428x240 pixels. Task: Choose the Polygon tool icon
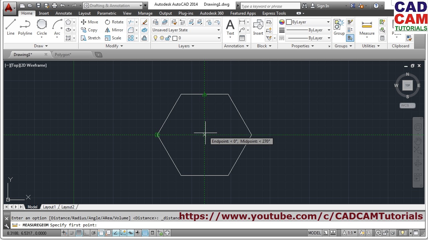click(68, 22)
